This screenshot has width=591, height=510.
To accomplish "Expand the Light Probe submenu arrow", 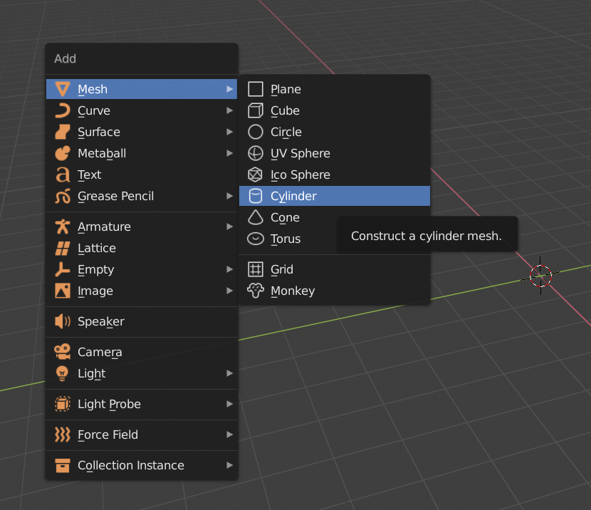I will click(229, 404).
